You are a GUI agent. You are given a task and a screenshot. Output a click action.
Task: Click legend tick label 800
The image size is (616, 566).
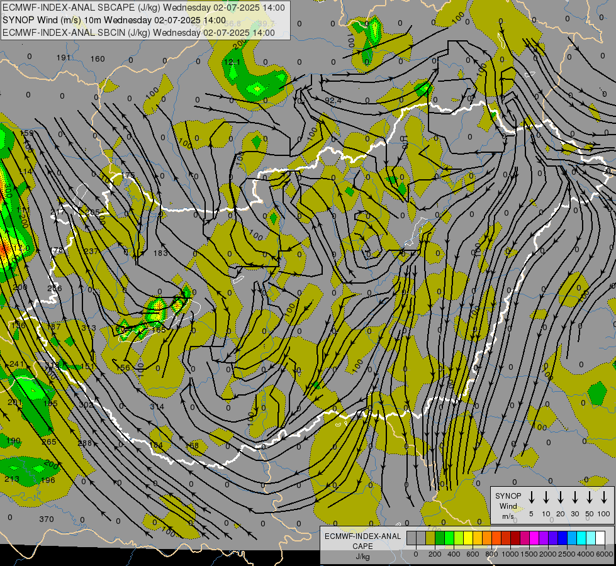(491, 554)
